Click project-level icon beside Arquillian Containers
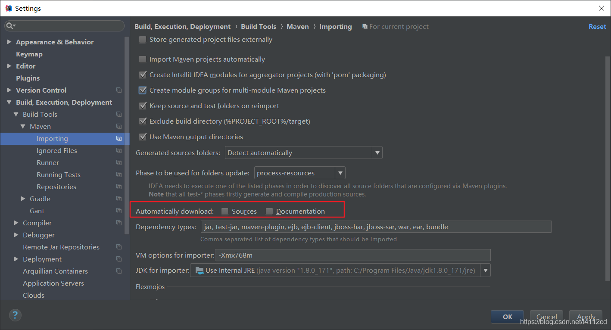Image resolution: width=611 pixels, height=330 pixels. click(119, 271)
